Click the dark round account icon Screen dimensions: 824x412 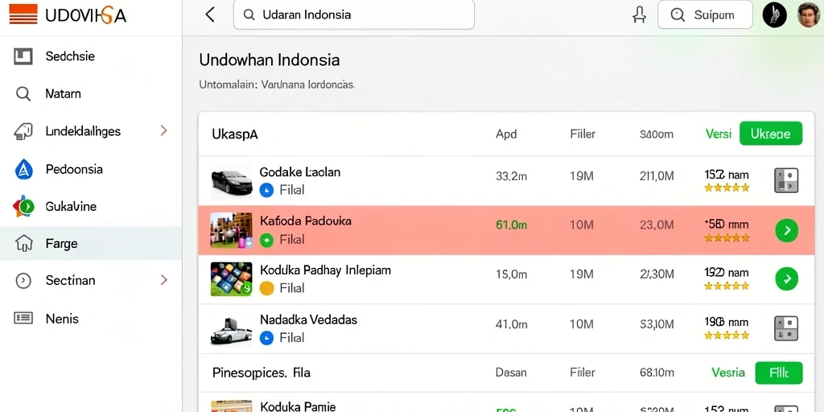pos(775,14)
